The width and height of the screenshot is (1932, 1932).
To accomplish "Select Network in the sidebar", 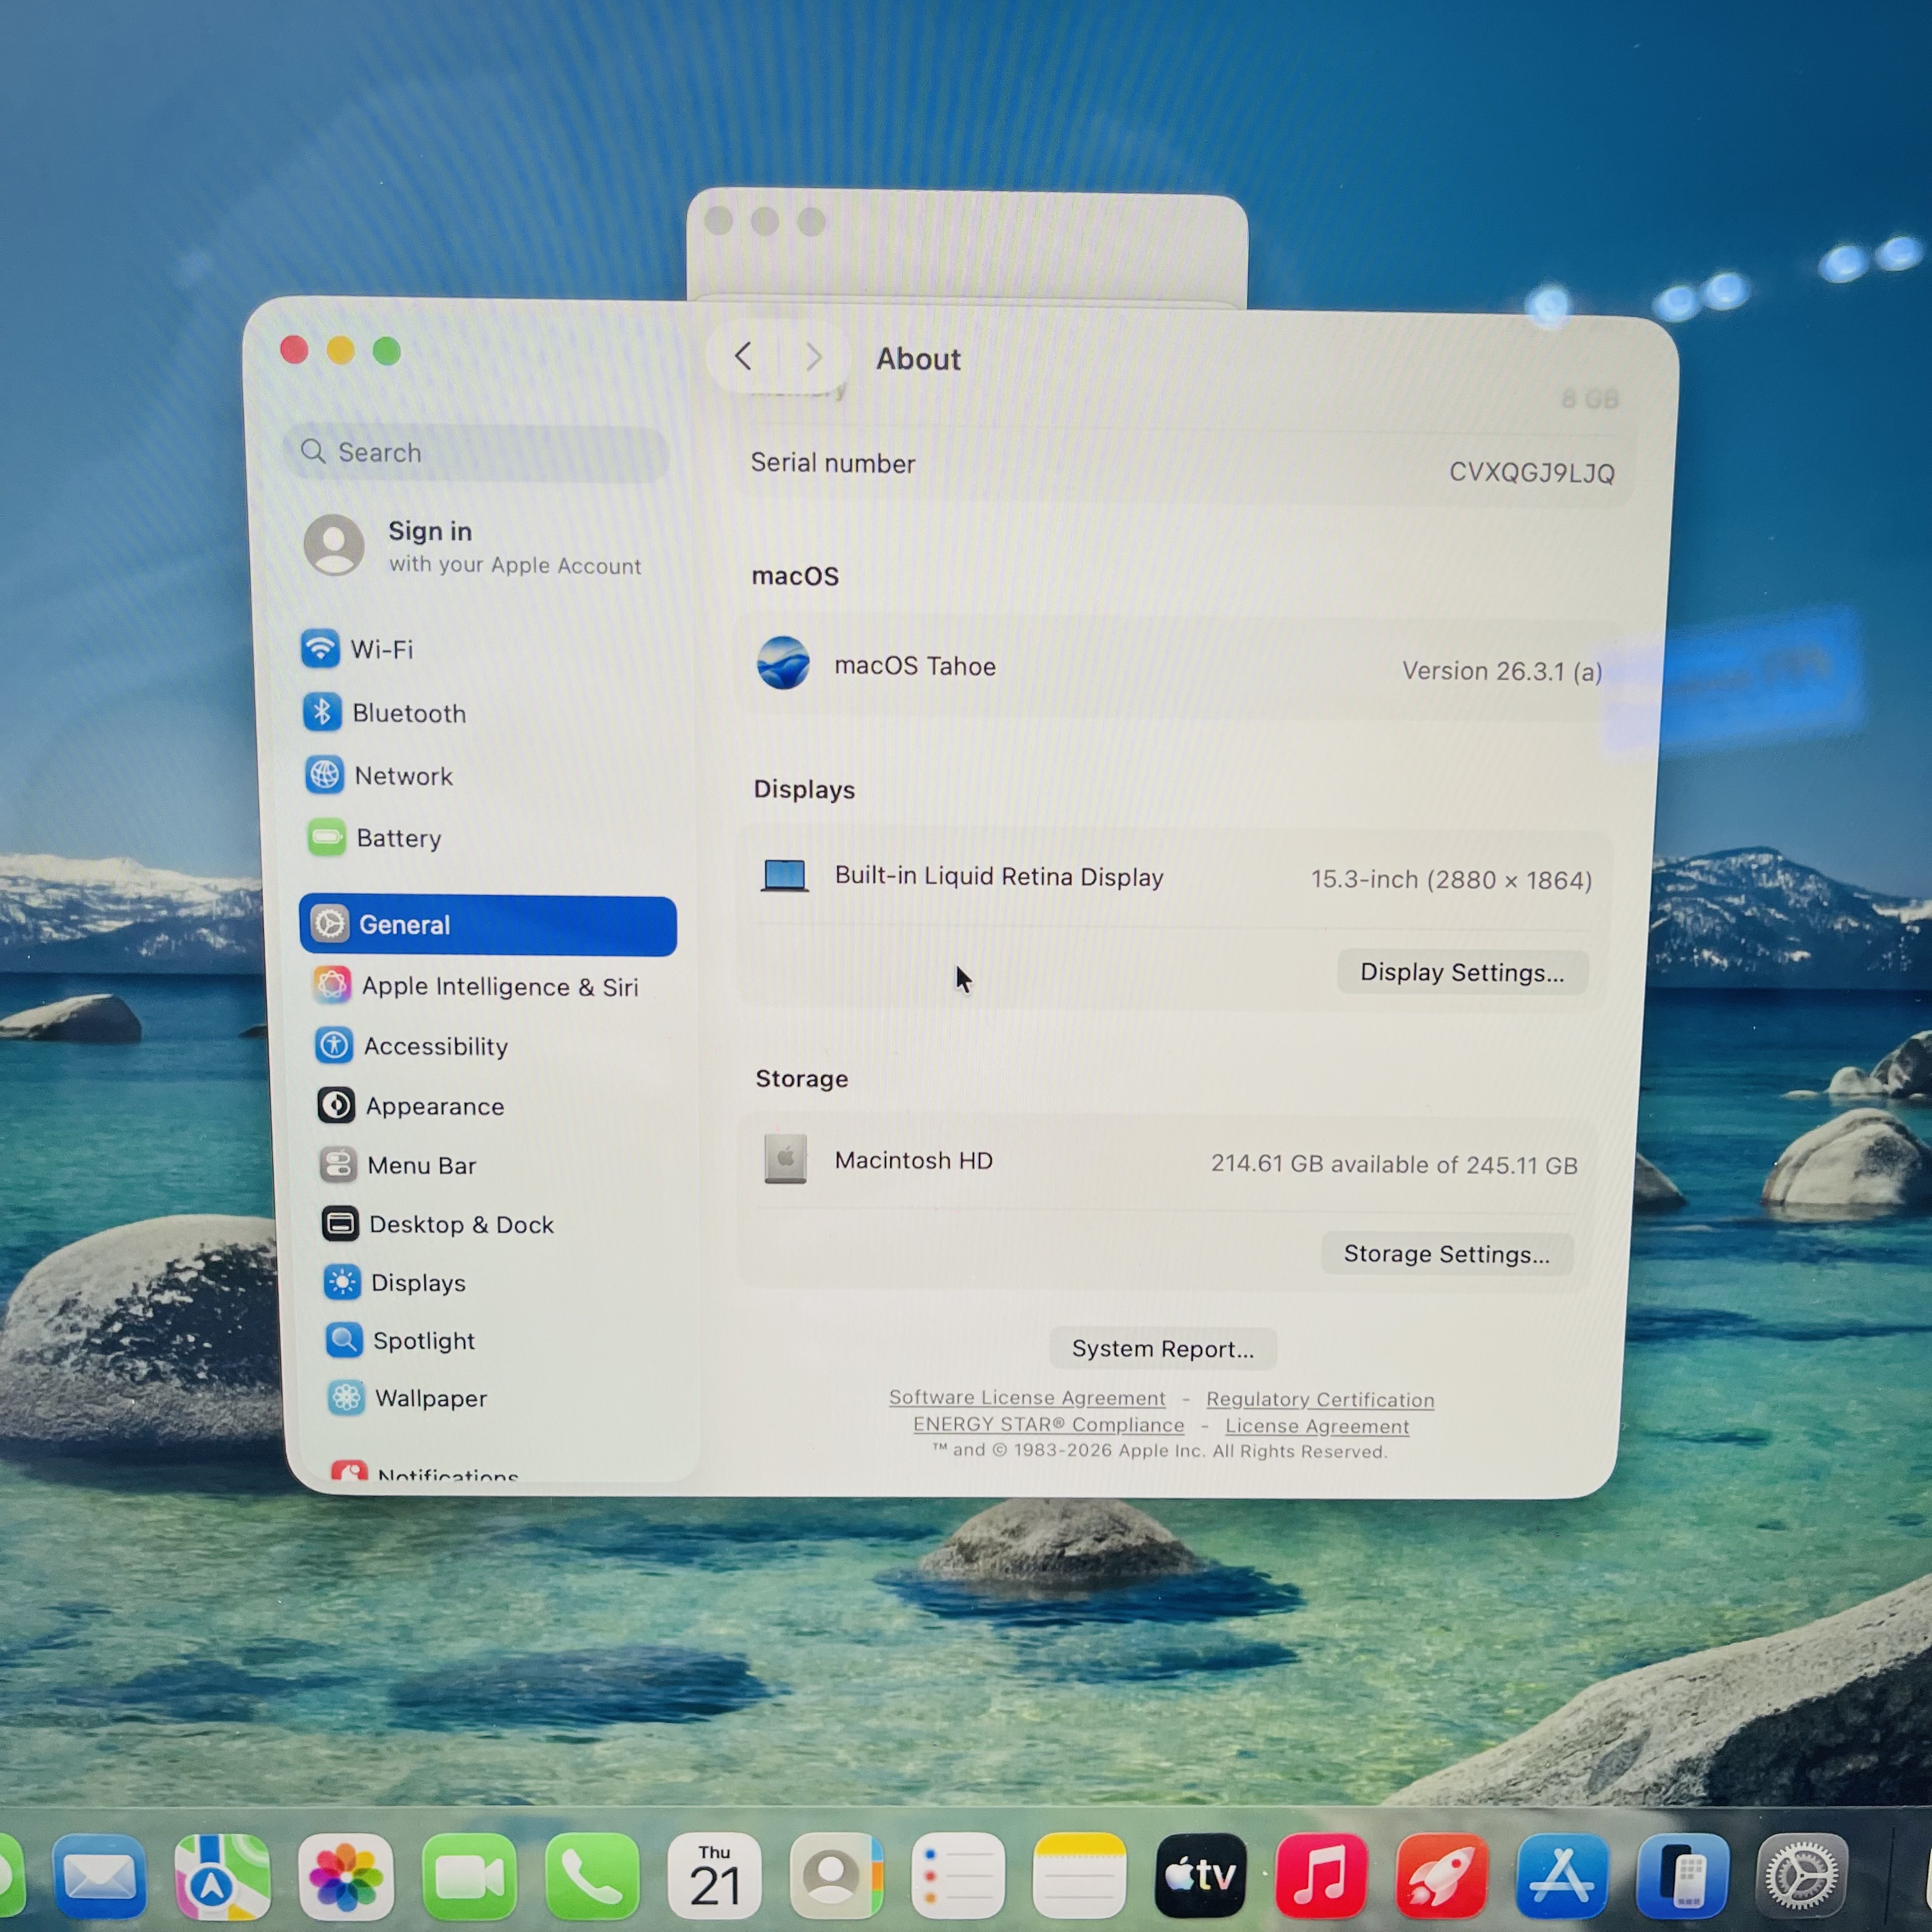I will pos(379,776).
